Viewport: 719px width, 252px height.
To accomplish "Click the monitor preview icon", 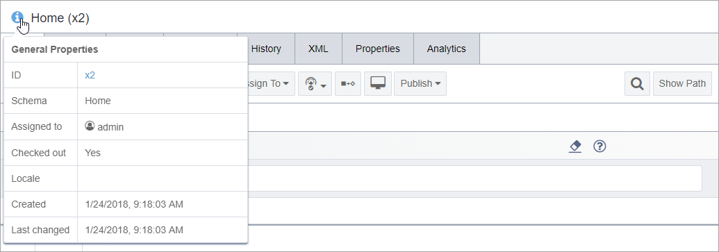I will 378,83.
